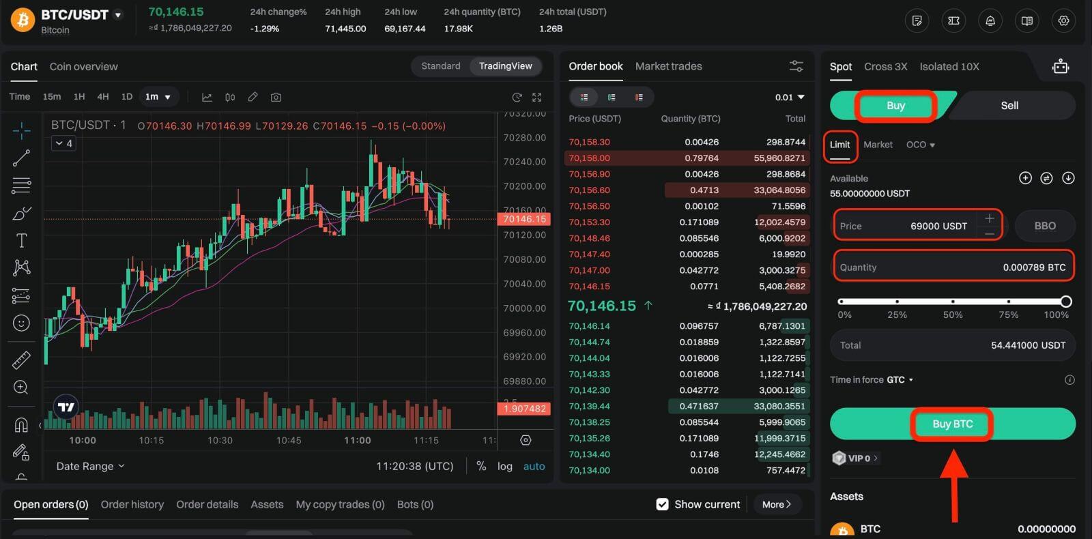Click the trading bot robot icon
Viewport: 1092px width, 539px height.
[x=1060, y=67]
